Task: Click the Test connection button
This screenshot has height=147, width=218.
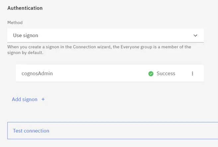Action: pyautogui.click(x=112, y=131)
